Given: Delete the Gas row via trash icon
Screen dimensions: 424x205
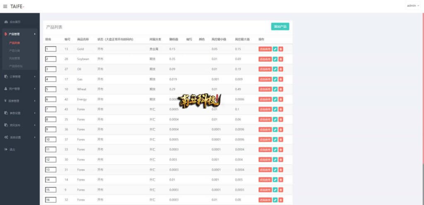Looking at the screenshot, I should (x=281, y=79).
